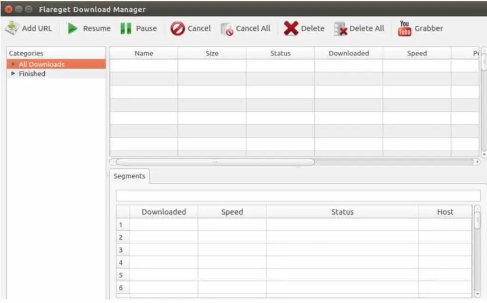Screen dimensions: 487x303
Task: Click Speed header in Segments table
Action: 232,212
